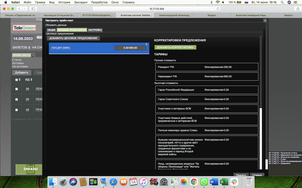
Task: Click the 0.00-600.00 price range field
Action: (x=130, y=48)
